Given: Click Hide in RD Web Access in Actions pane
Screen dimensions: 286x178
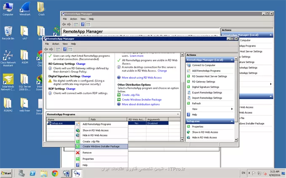Looking at the screenshot, I should [x=205, y=138].
